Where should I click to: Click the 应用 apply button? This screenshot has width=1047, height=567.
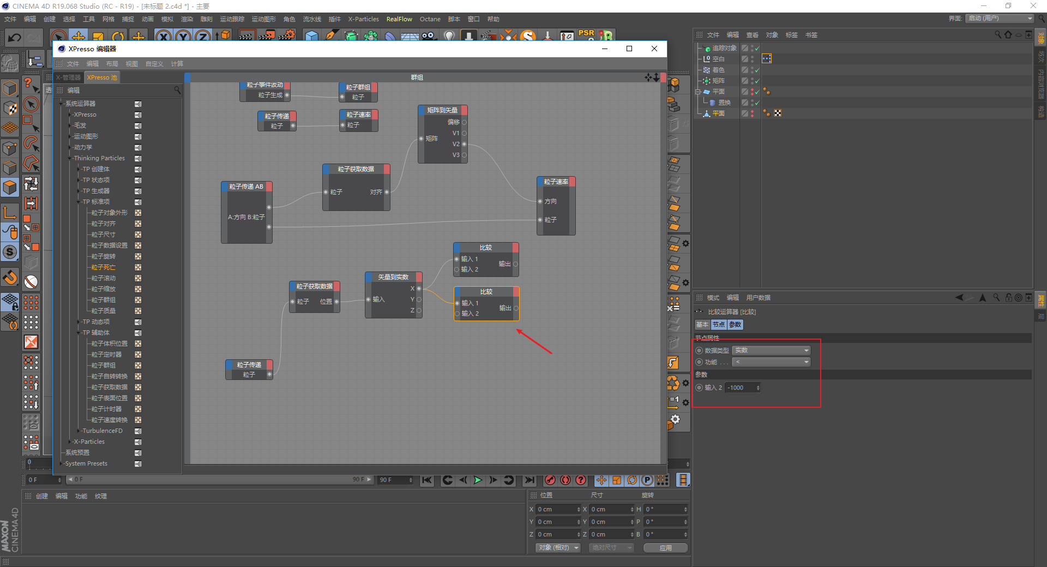pos(665,547)
